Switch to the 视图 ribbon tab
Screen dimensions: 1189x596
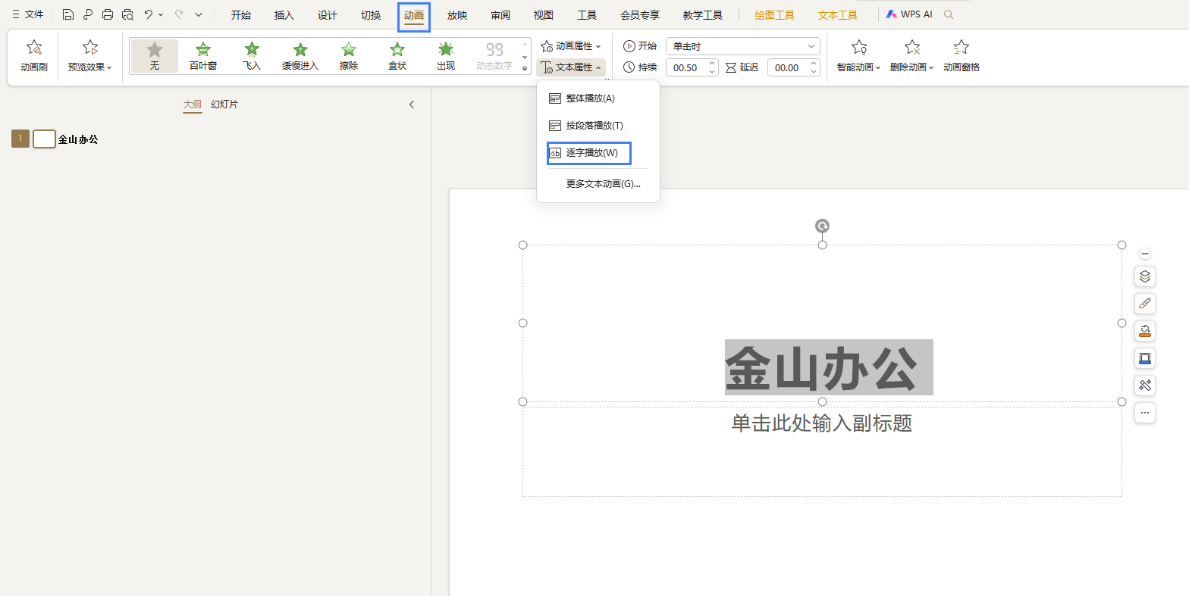pos(544,15)
